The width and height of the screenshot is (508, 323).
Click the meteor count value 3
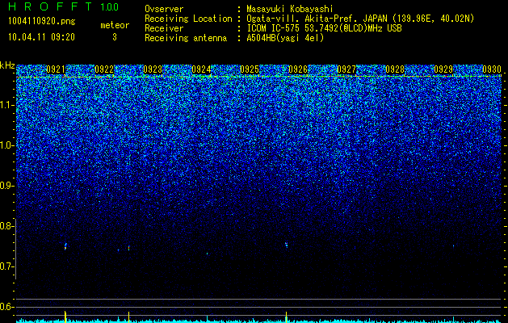(115, 37)
